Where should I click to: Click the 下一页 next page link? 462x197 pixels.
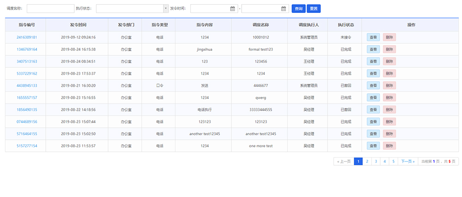pos(407,161)
